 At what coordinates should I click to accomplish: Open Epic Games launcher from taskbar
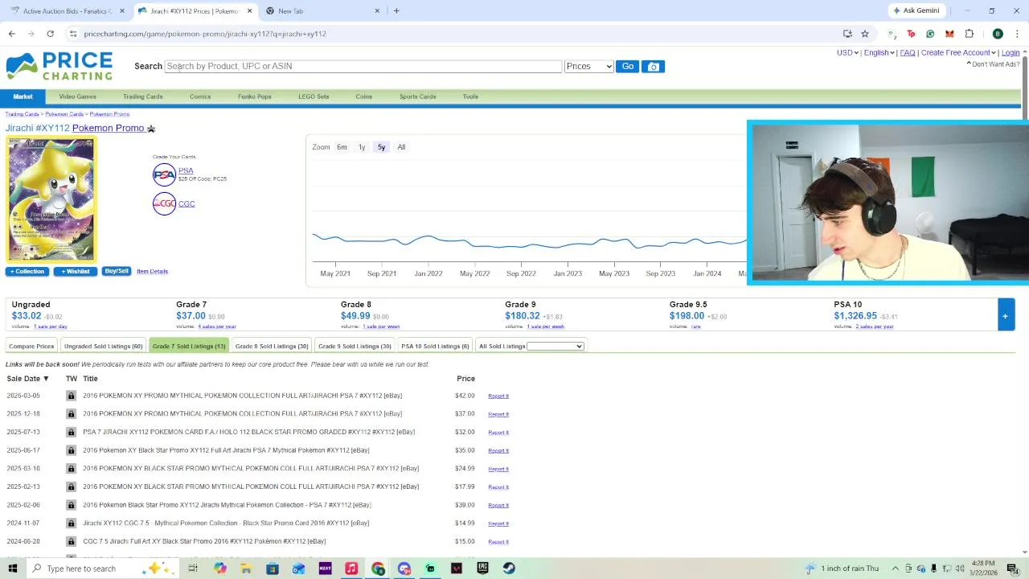482,569
